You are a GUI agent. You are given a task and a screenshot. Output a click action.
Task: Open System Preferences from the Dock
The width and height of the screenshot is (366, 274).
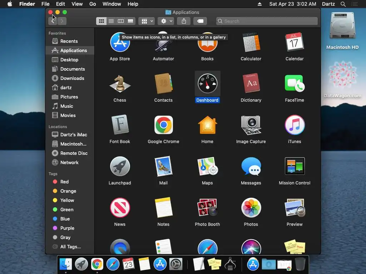point(175,264)
